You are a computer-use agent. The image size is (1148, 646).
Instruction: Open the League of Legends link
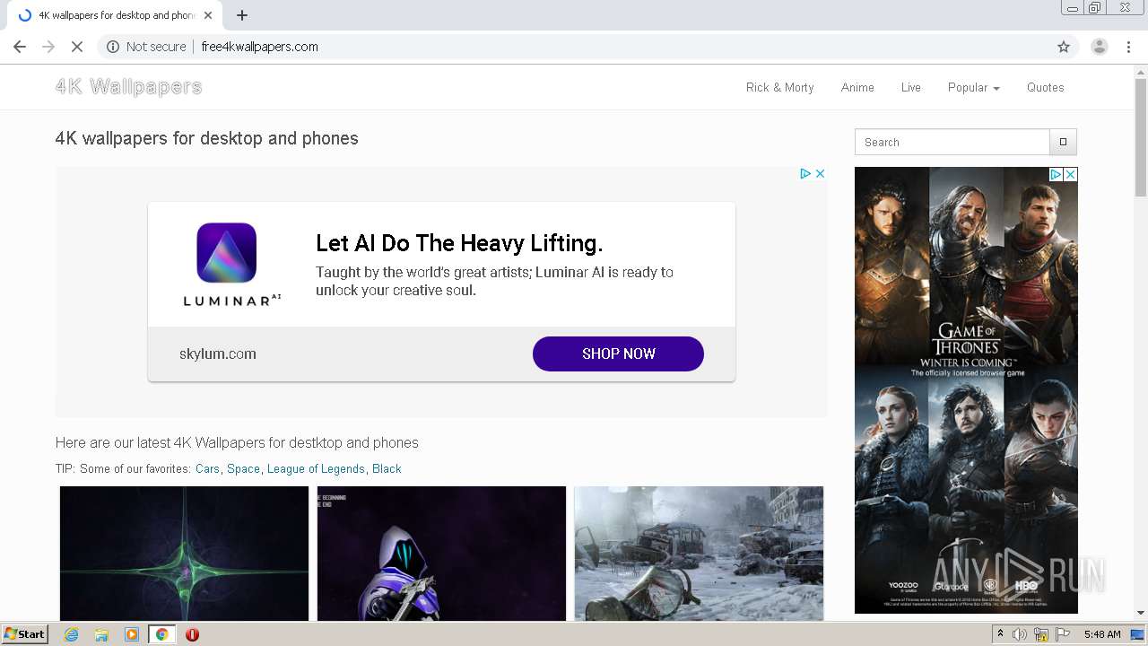(316, 468)
